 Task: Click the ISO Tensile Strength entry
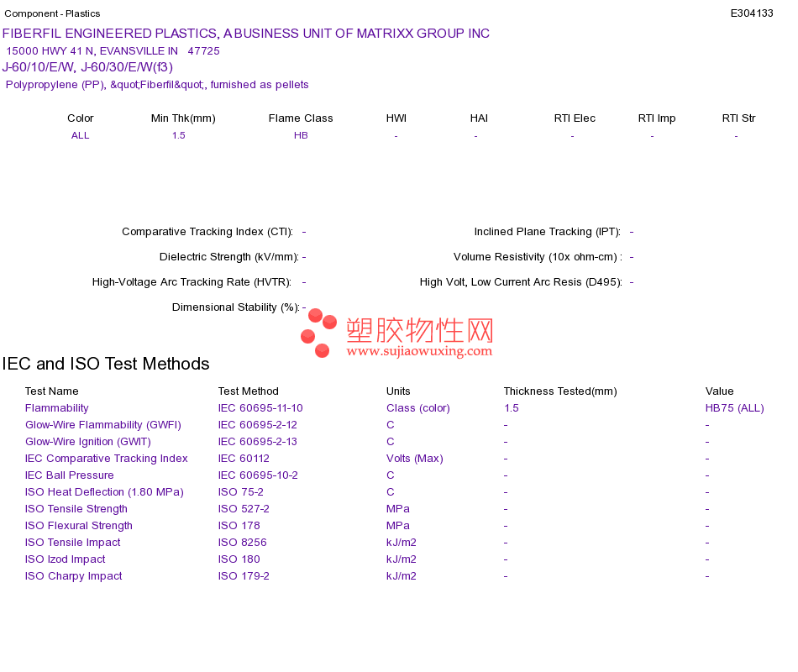76,509
